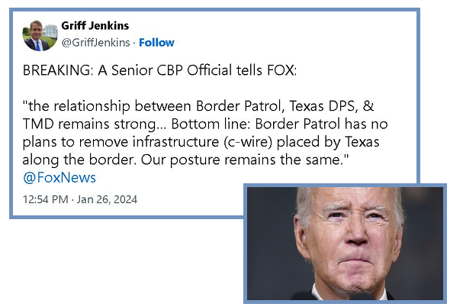Screen dimensions: 463x307
Task: Click the words 'Texas DPS' in quote
Action: click(322, 106)
